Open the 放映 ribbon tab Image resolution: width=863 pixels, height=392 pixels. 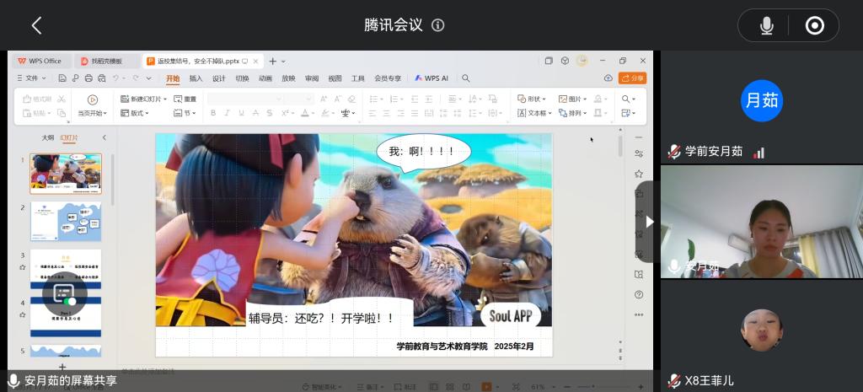(x=288, y=78)
